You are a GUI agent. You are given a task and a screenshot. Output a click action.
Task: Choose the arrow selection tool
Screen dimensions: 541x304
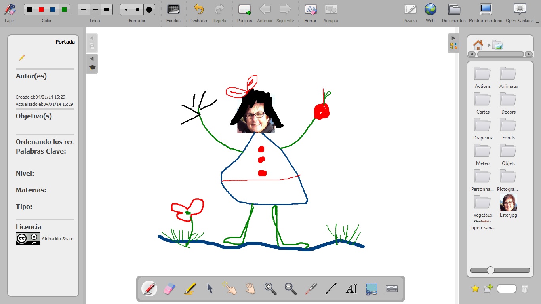pos(210,289)
